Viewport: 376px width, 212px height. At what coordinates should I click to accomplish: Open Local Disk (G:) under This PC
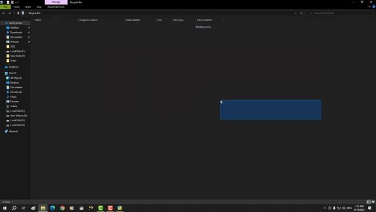[18, 125]
